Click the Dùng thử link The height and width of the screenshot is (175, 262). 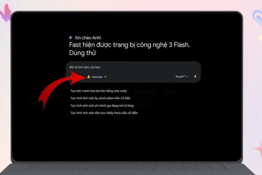(83, 53)
